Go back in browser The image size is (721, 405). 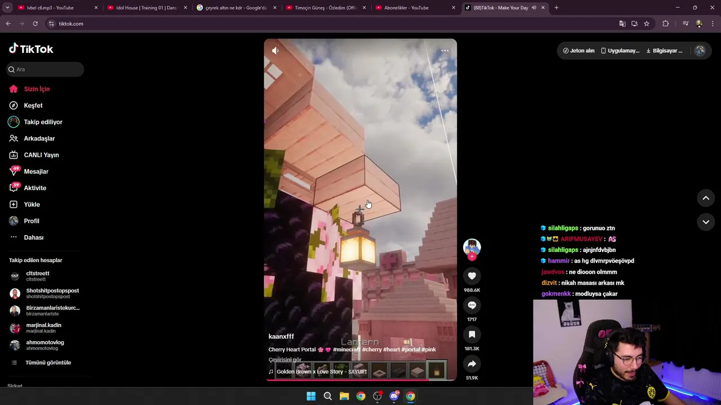coord(8,24)
